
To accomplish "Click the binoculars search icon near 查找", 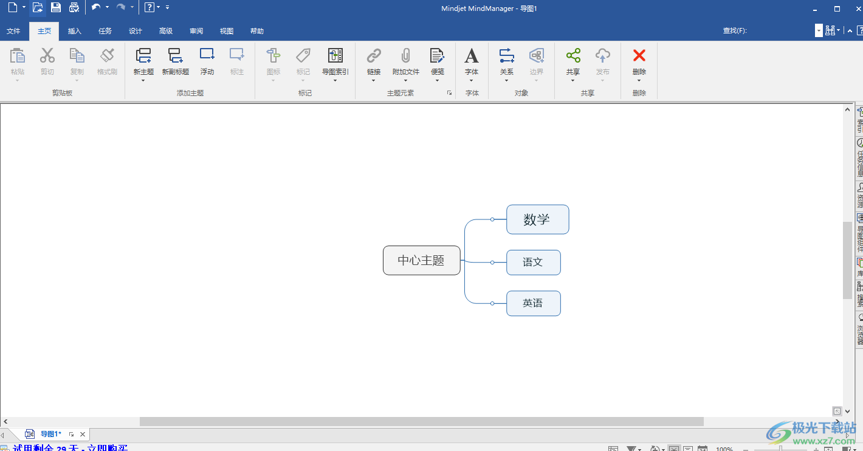I will click(x=830, y=30).
